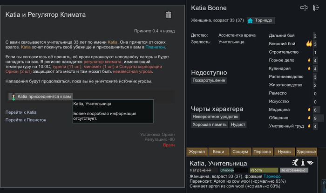This screenshot has width=326, height=193.
Task: Select the Социум tab
Action: click(240, 152)
